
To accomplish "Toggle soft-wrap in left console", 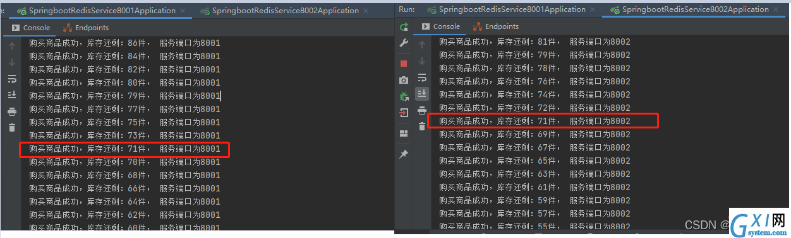I will coord(11,79).
